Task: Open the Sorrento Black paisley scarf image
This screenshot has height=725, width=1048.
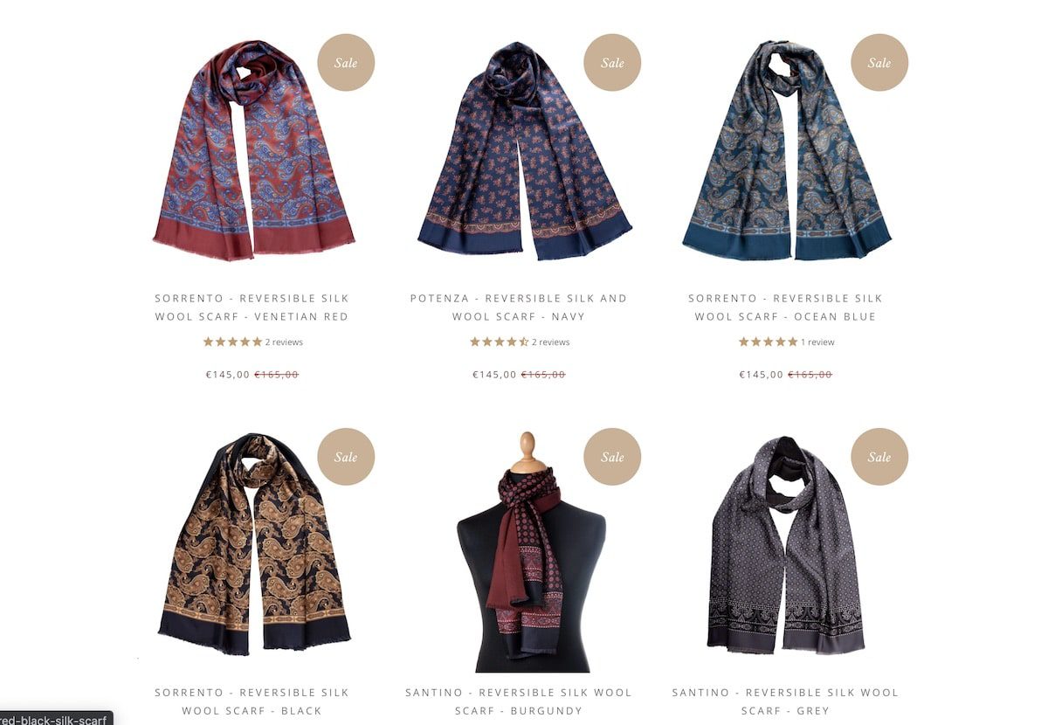Action: [254, 543]
